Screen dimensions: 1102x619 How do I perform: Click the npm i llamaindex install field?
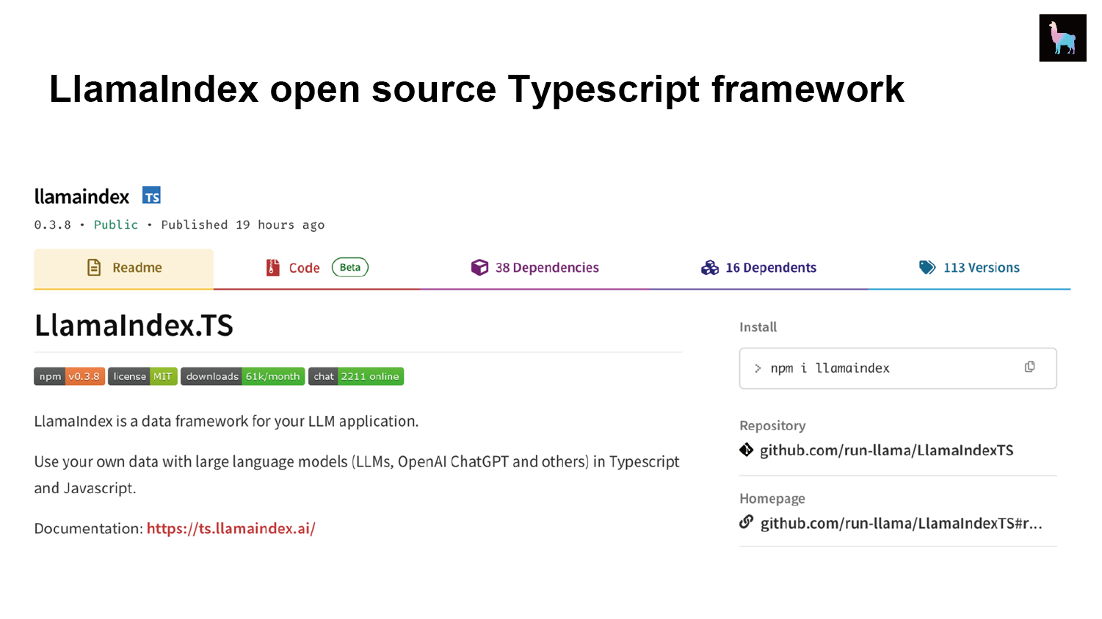(x=898, y=368)
